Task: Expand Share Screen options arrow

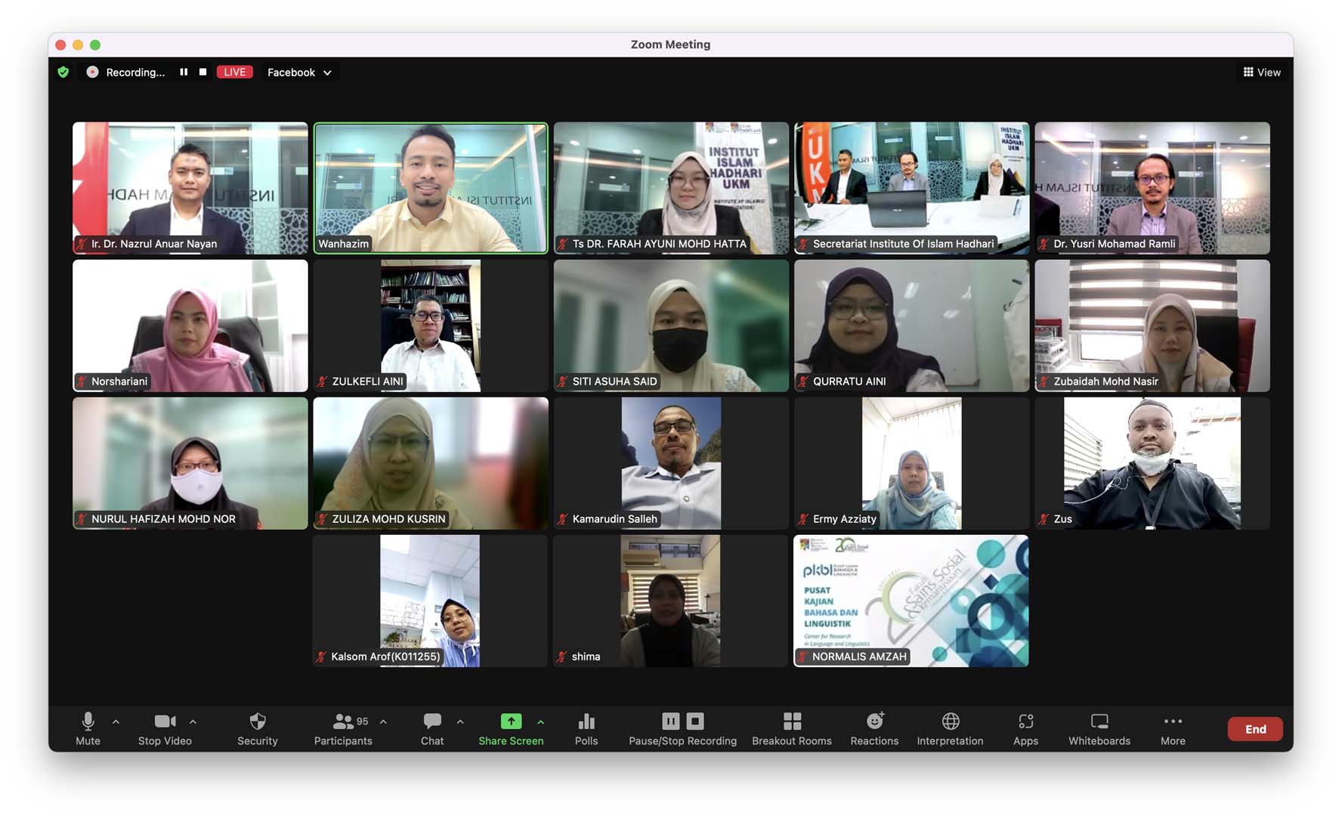Action: click(540, 722)
